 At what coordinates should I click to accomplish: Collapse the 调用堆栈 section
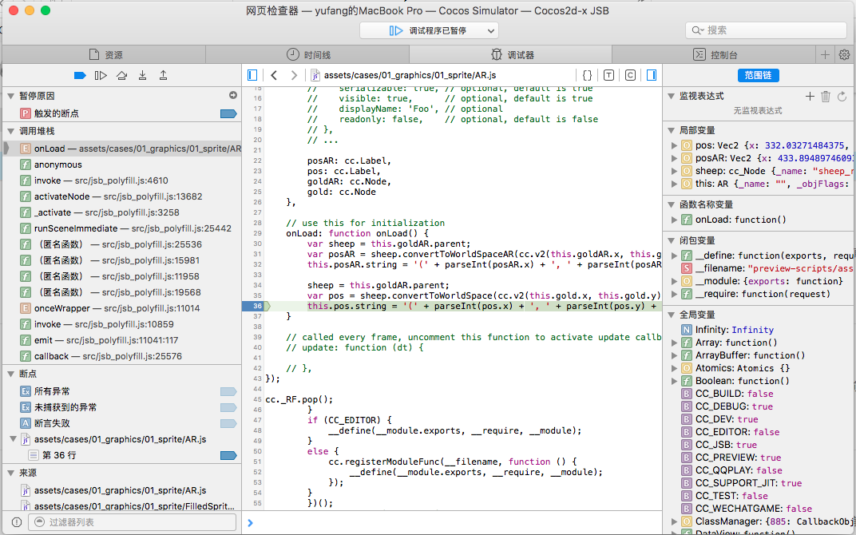[11, 131]
